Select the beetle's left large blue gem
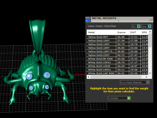This screenshot has width=157, height=118. click(x=29, y=76)
